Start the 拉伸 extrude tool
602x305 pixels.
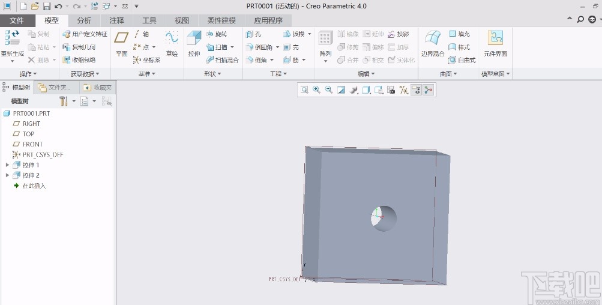click(x=194, y=43)
